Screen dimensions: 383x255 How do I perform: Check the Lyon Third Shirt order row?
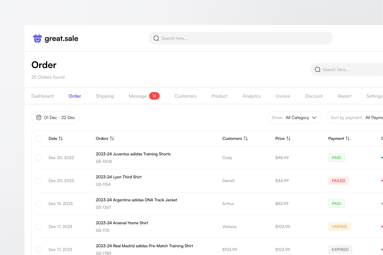(x=39, y=181)
